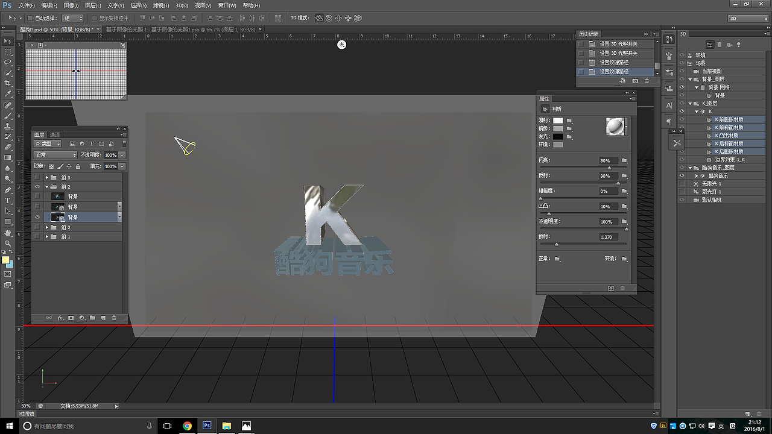This screenshot has width=772, height=434.
Task: Open the 文件(F) menu
Action: pyautogui.click(x=27, y=5)
